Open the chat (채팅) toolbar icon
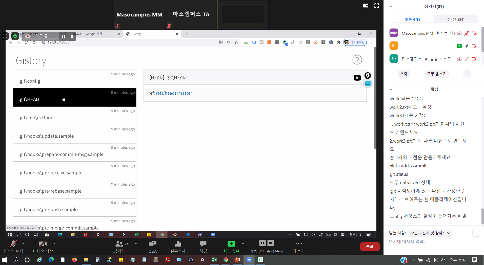Screen dimensions: 484x265 pyautogui.click(x=203, y=247)
